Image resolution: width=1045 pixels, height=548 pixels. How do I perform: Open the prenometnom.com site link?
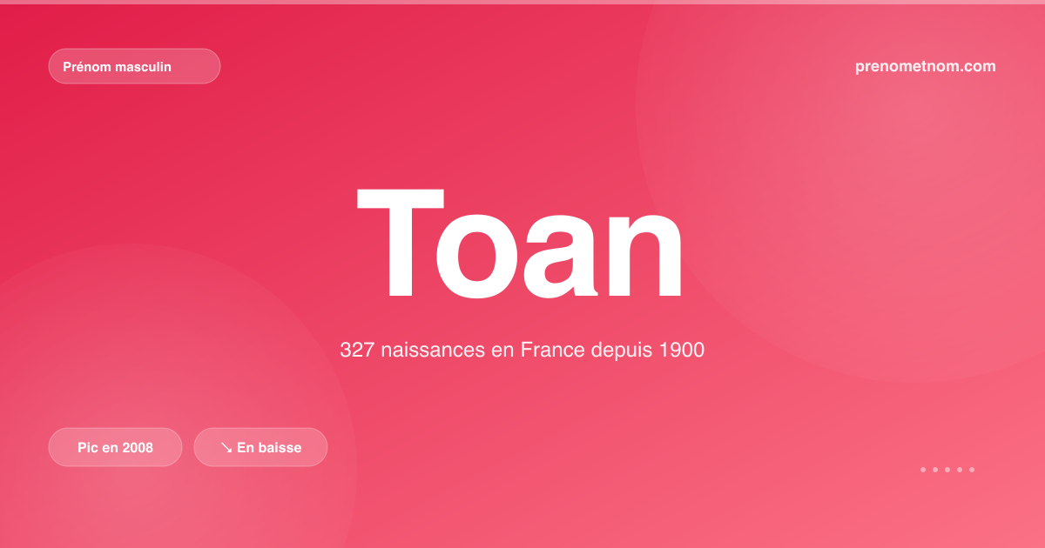point(926,66)
